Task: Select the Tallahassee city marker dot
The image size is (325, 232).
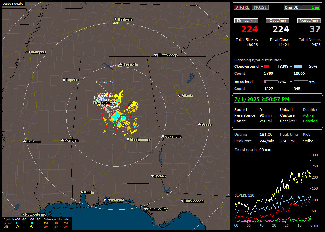Action: pyautogui.click(x=182, y=201)
